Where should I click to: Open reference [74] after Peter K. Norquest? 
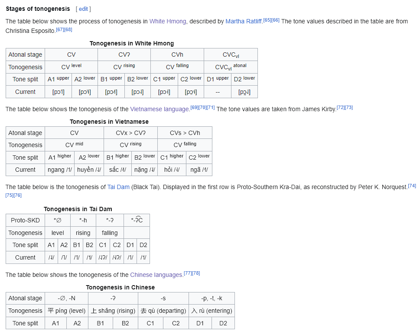412,186
